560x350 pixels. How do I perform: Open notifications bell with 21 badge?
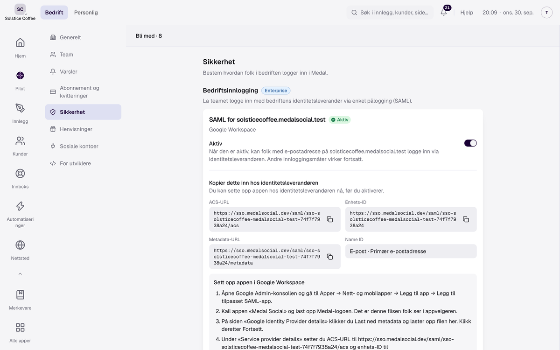[x=444, y=13]
